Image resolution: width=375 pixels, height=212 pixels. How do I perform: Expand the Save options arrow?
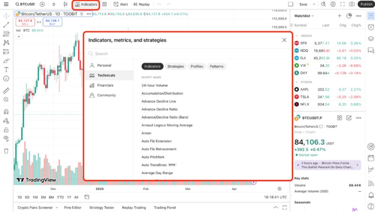point(314,4)
